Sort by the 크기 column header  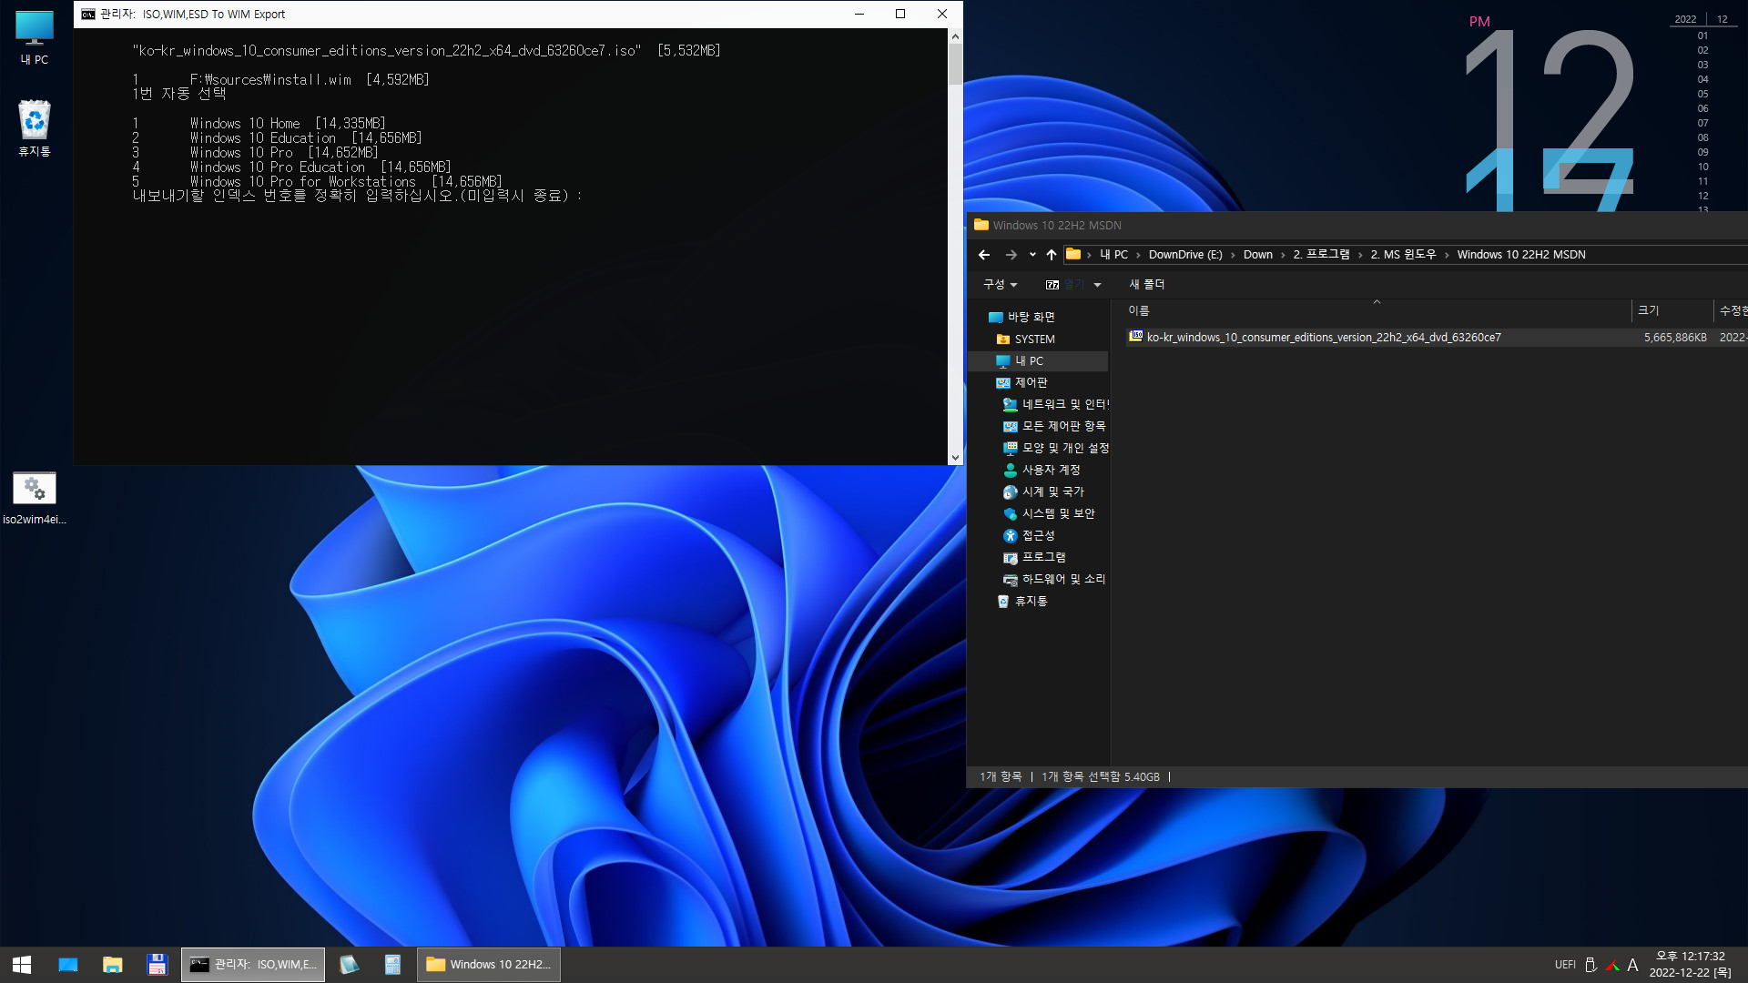(x=1672, y=310)
